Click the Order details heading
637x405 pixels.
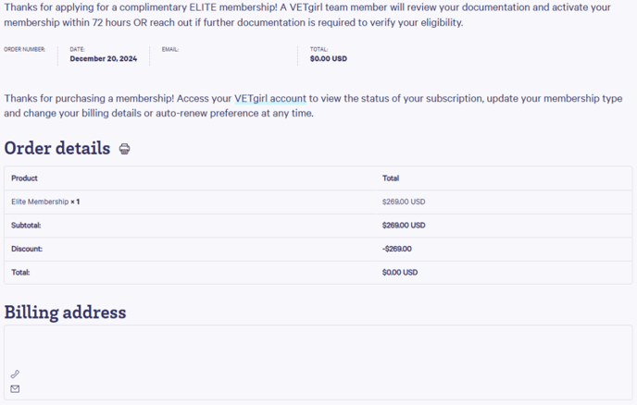tap(57, 148)
